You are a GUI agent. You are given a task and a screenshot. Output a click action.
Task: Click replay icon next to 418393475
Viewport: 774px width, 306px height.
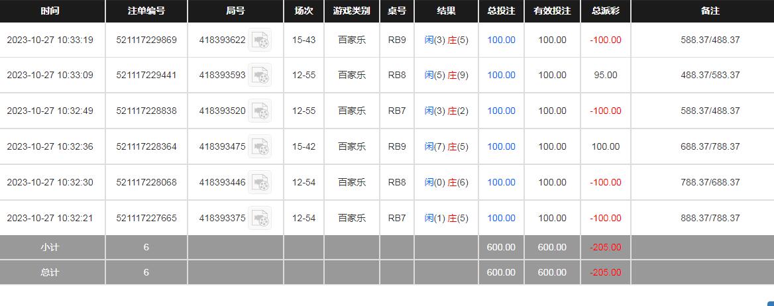pos(260,147)
